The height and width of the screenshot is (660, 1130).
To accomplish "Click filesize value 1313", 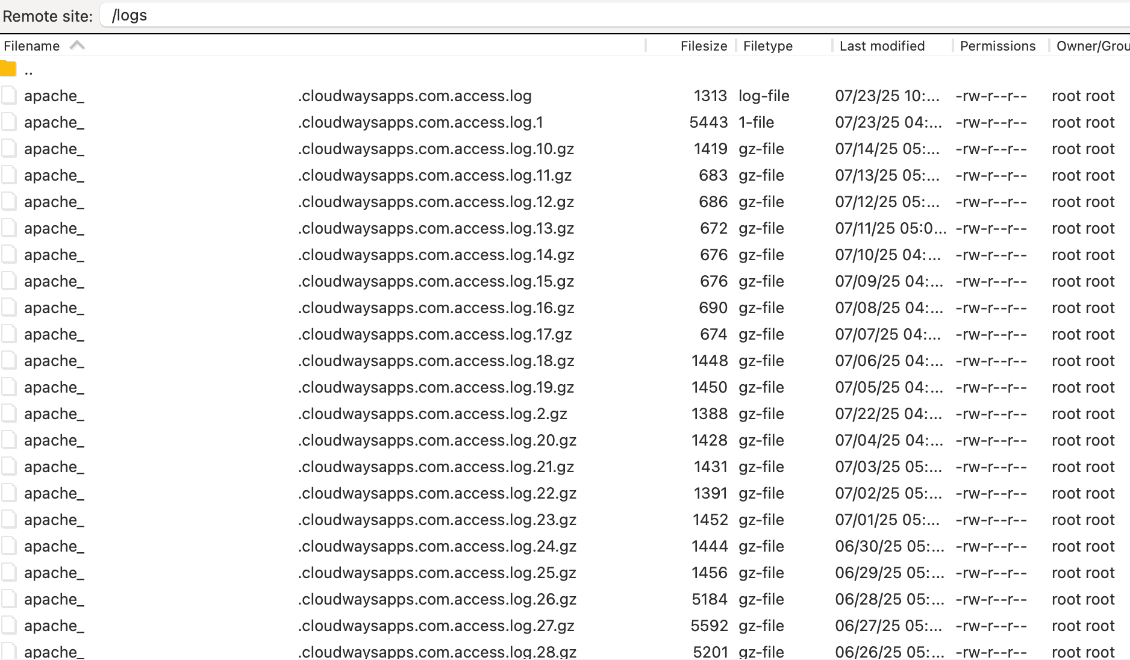I will point(710,96).
